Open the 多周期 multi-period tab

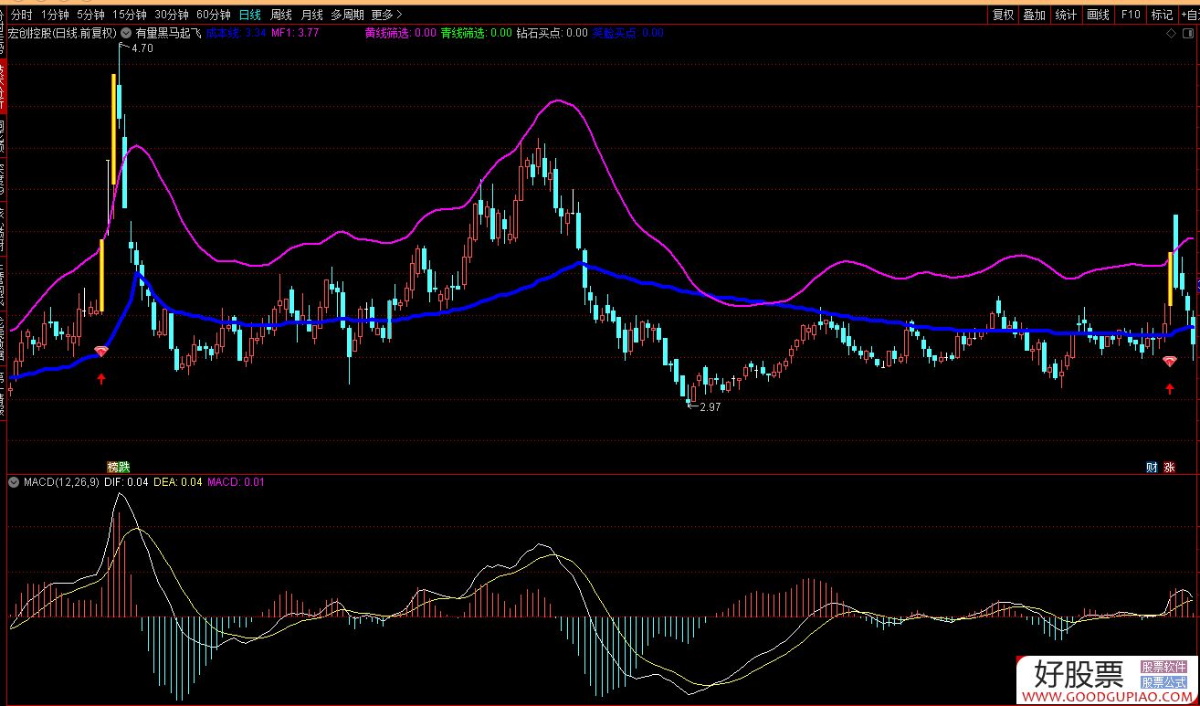click(x=347, y=15)
